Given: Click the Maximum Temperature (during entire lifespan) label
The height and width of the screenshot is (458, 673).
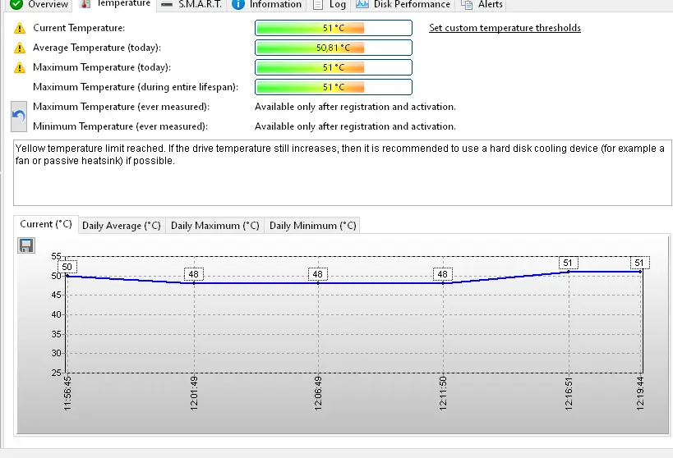Looking at the screenshot, I should [x=136, y=87].
